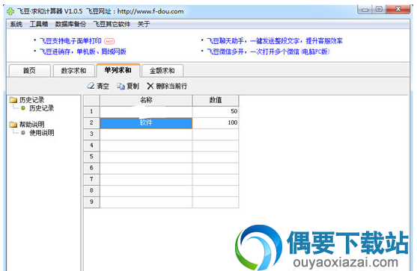
Task: Open the 数据库备份 menu
Action: (x=70, y=24)
